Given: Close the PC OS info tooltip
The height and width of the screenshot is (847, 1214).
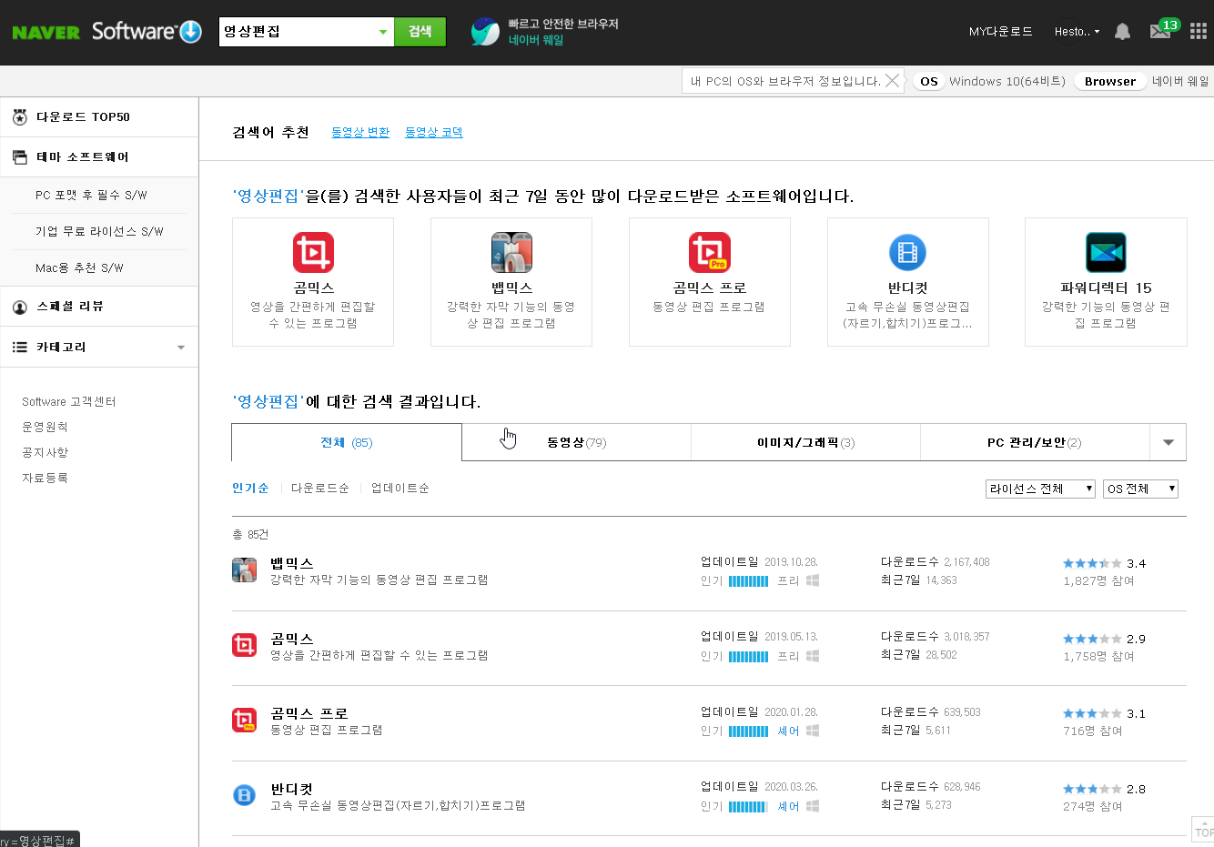Looking at the screenshot, I should (x=893, y=81).
